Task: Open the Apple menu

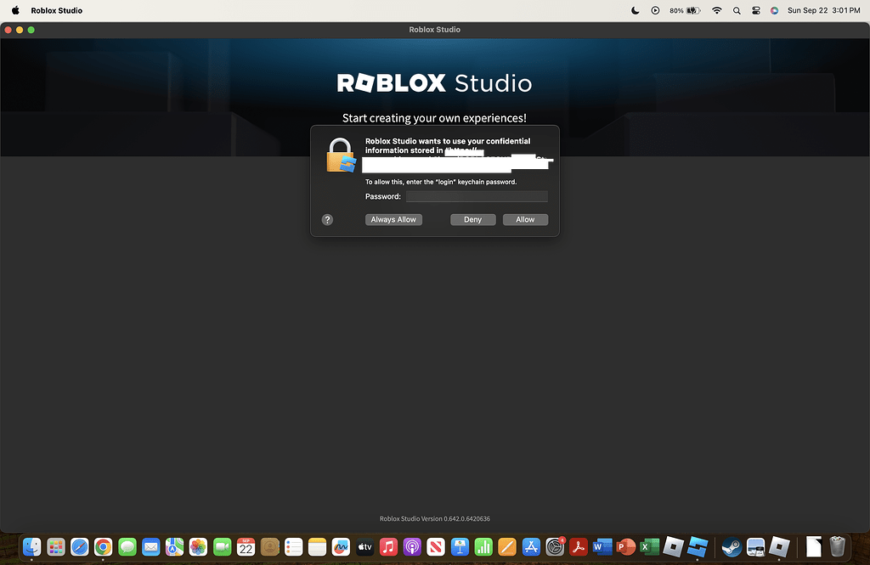Action: point(14,10)
